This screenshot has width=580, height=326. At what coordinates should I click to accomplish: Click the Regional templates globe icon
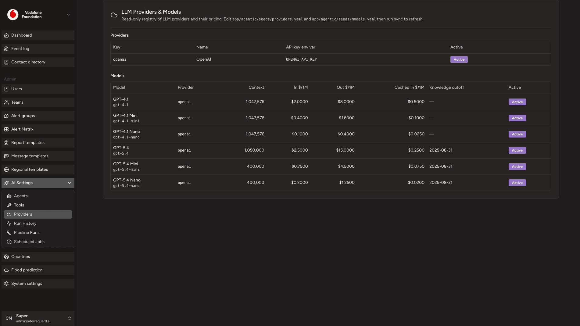pos(6,170)
